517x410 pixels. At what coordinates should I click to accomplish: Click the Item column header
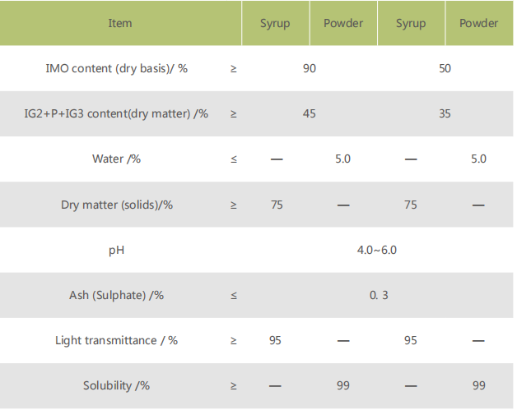pyautogui.click(x=120, y=23)
